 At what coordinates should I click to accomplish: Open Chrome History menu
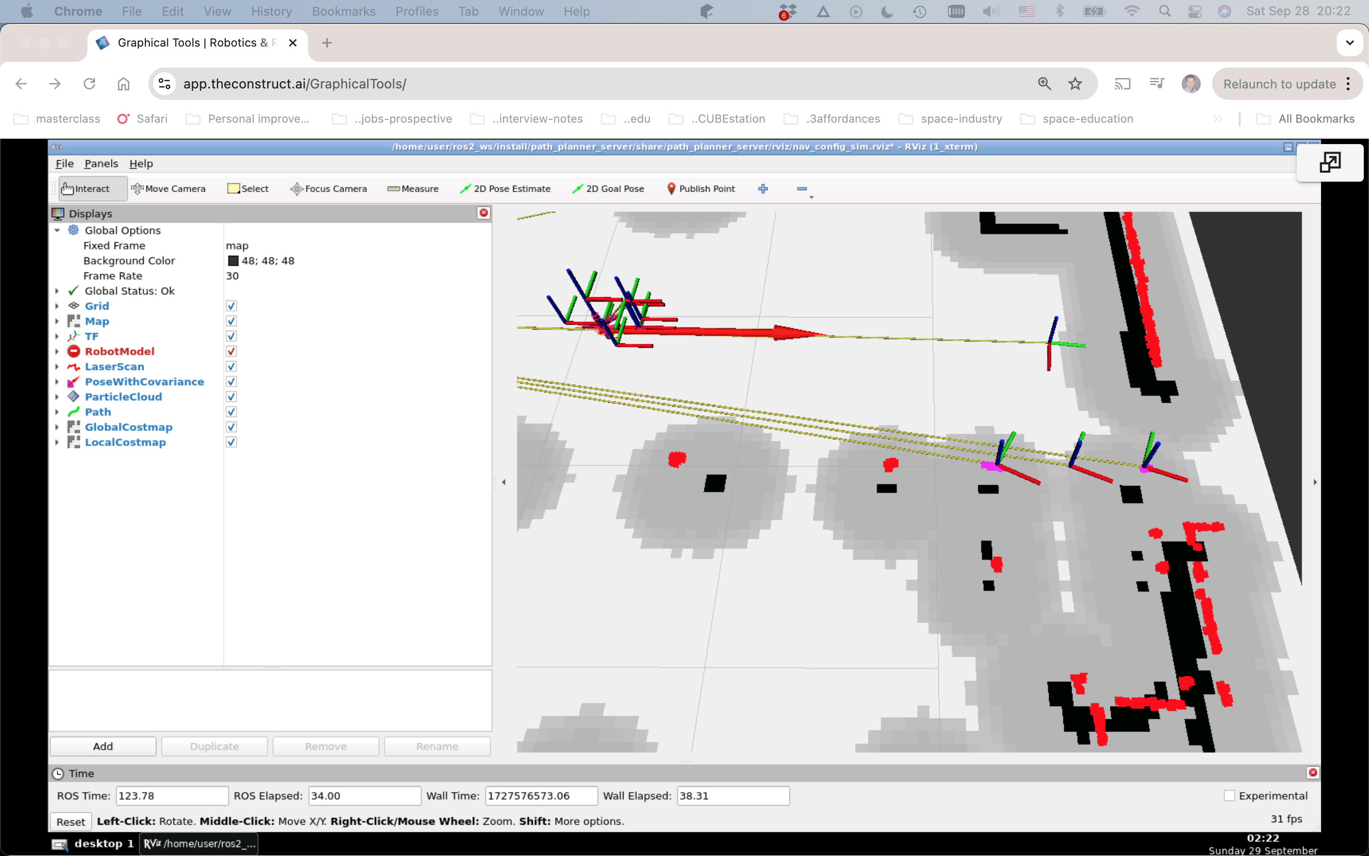(x=271, y=11)
